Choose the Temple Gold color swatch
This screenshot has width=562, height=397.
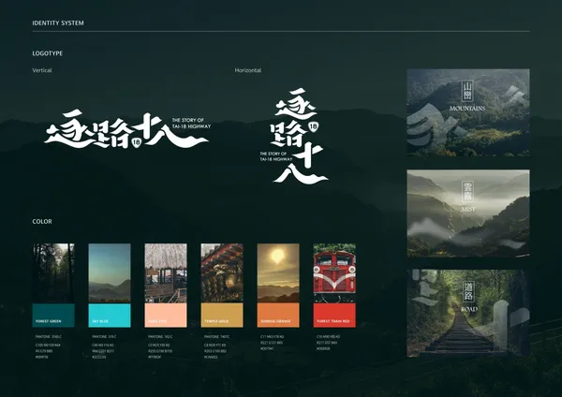click(x=222, y=316)
